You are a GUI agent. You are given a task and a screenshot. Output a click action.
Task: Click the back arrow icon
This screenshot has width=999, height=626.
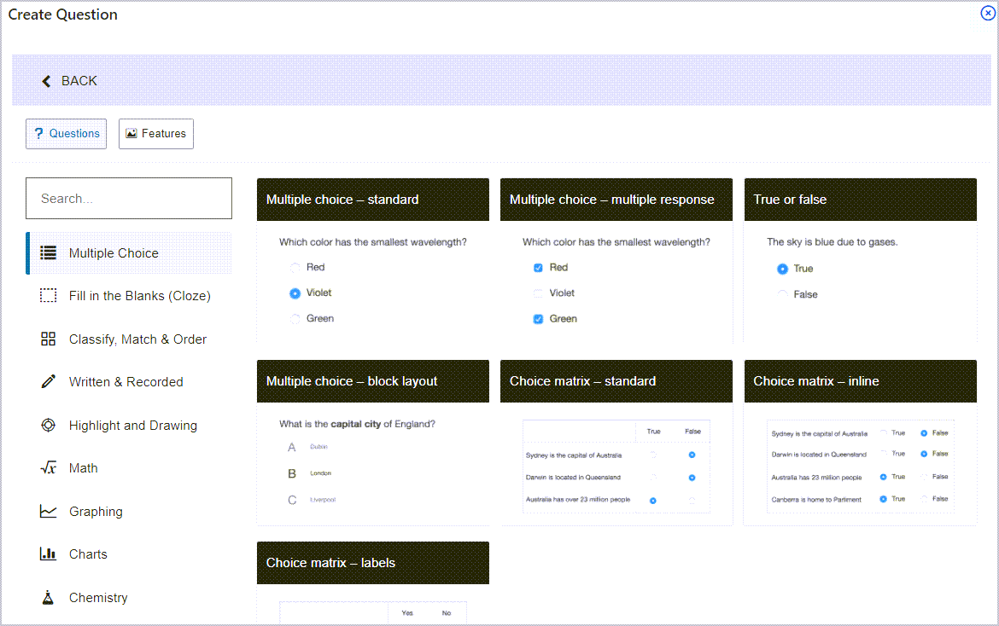(46, 81)
